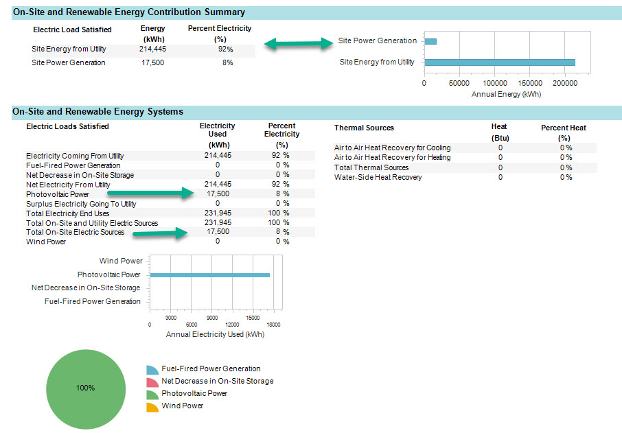Click the 'Annual Energy (kWh)' axis title

tap(506, 95)
